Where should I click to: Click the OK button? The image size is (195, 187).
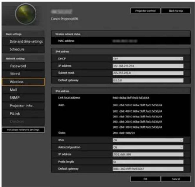(x=145, y=179)
